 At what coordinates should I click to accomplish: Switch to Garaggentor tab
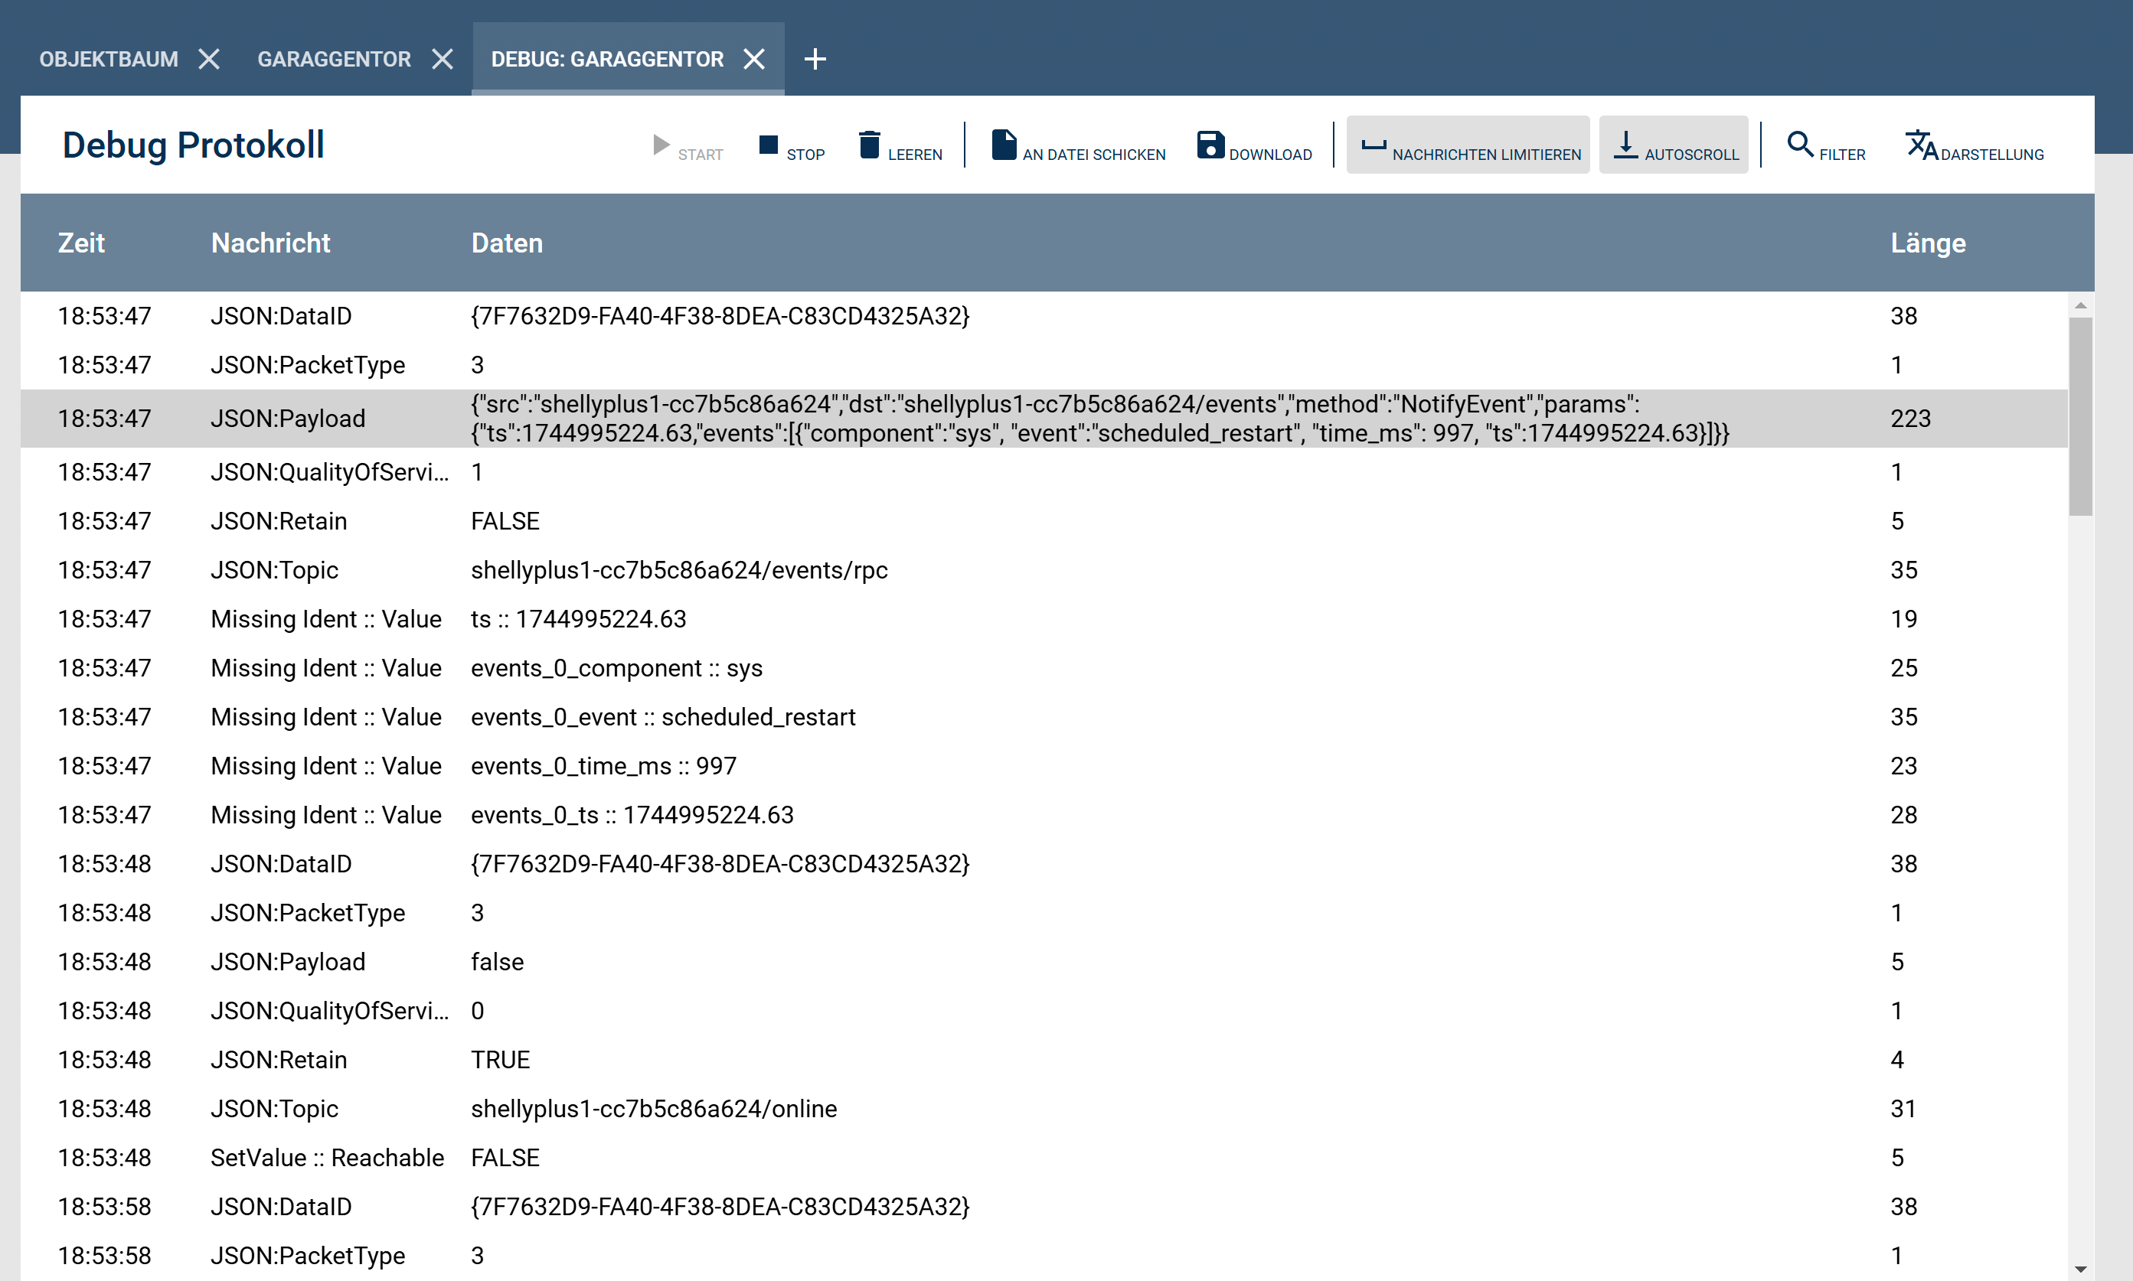click(x=333, y=60)
